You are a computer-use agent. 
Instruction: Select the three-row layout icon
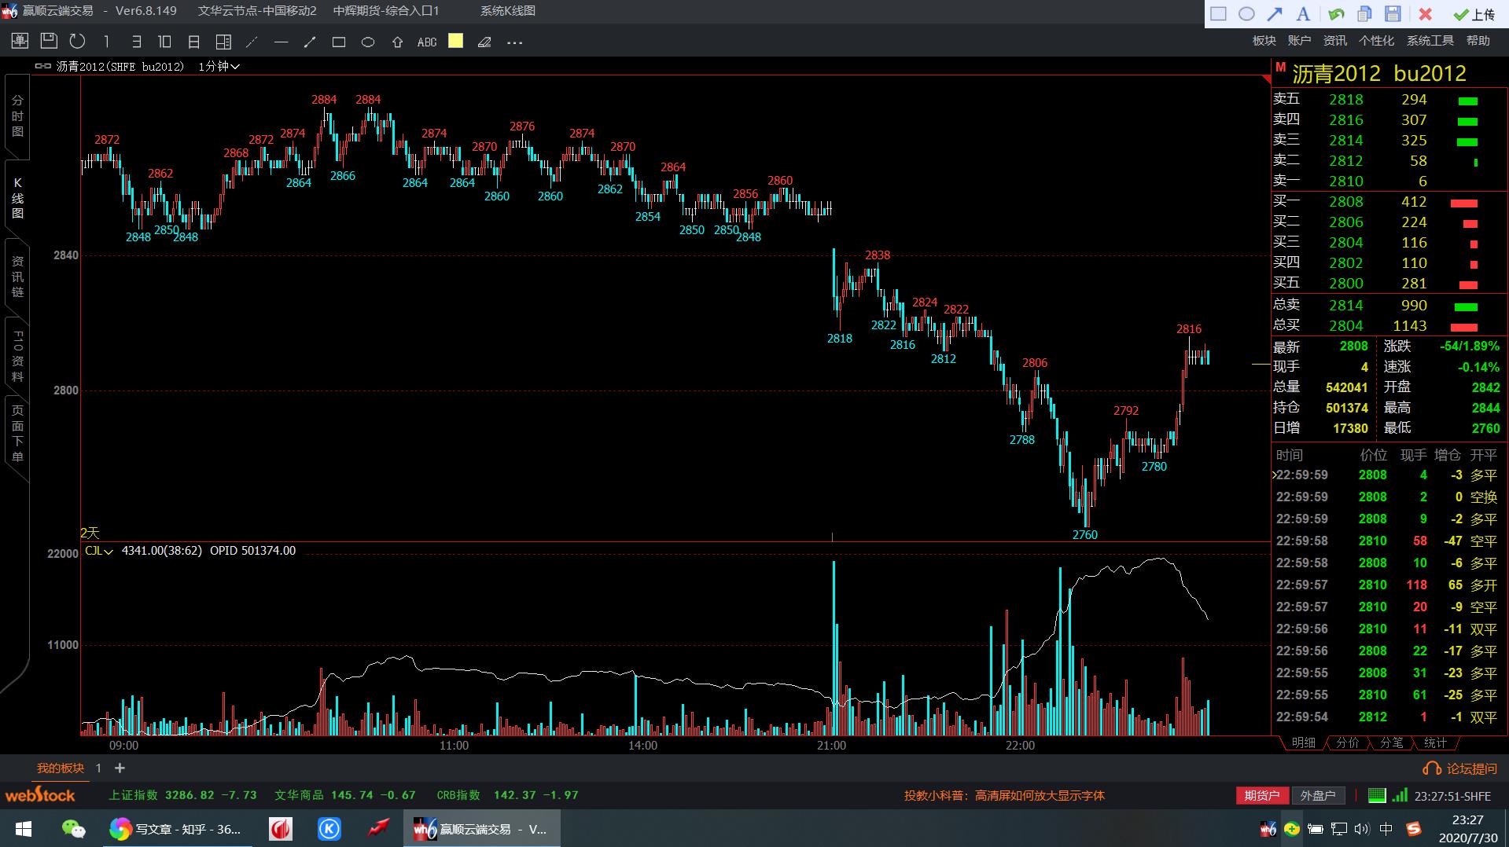pyautogui.click(x=136, y=42)
